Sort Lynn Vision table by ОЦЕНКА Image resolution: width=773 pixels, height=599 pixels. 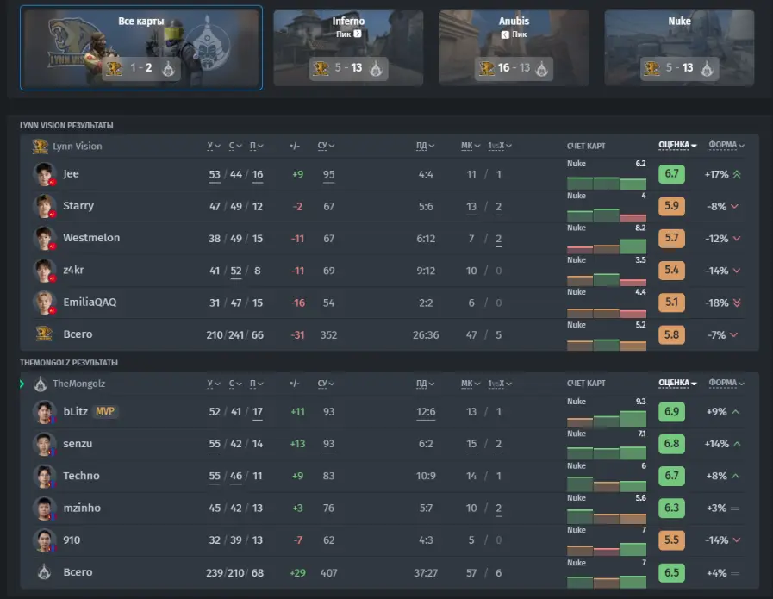click(x=677, y=145)
